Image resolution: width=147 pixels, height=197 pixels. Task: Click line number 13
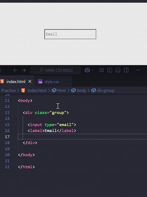point(7,113)
